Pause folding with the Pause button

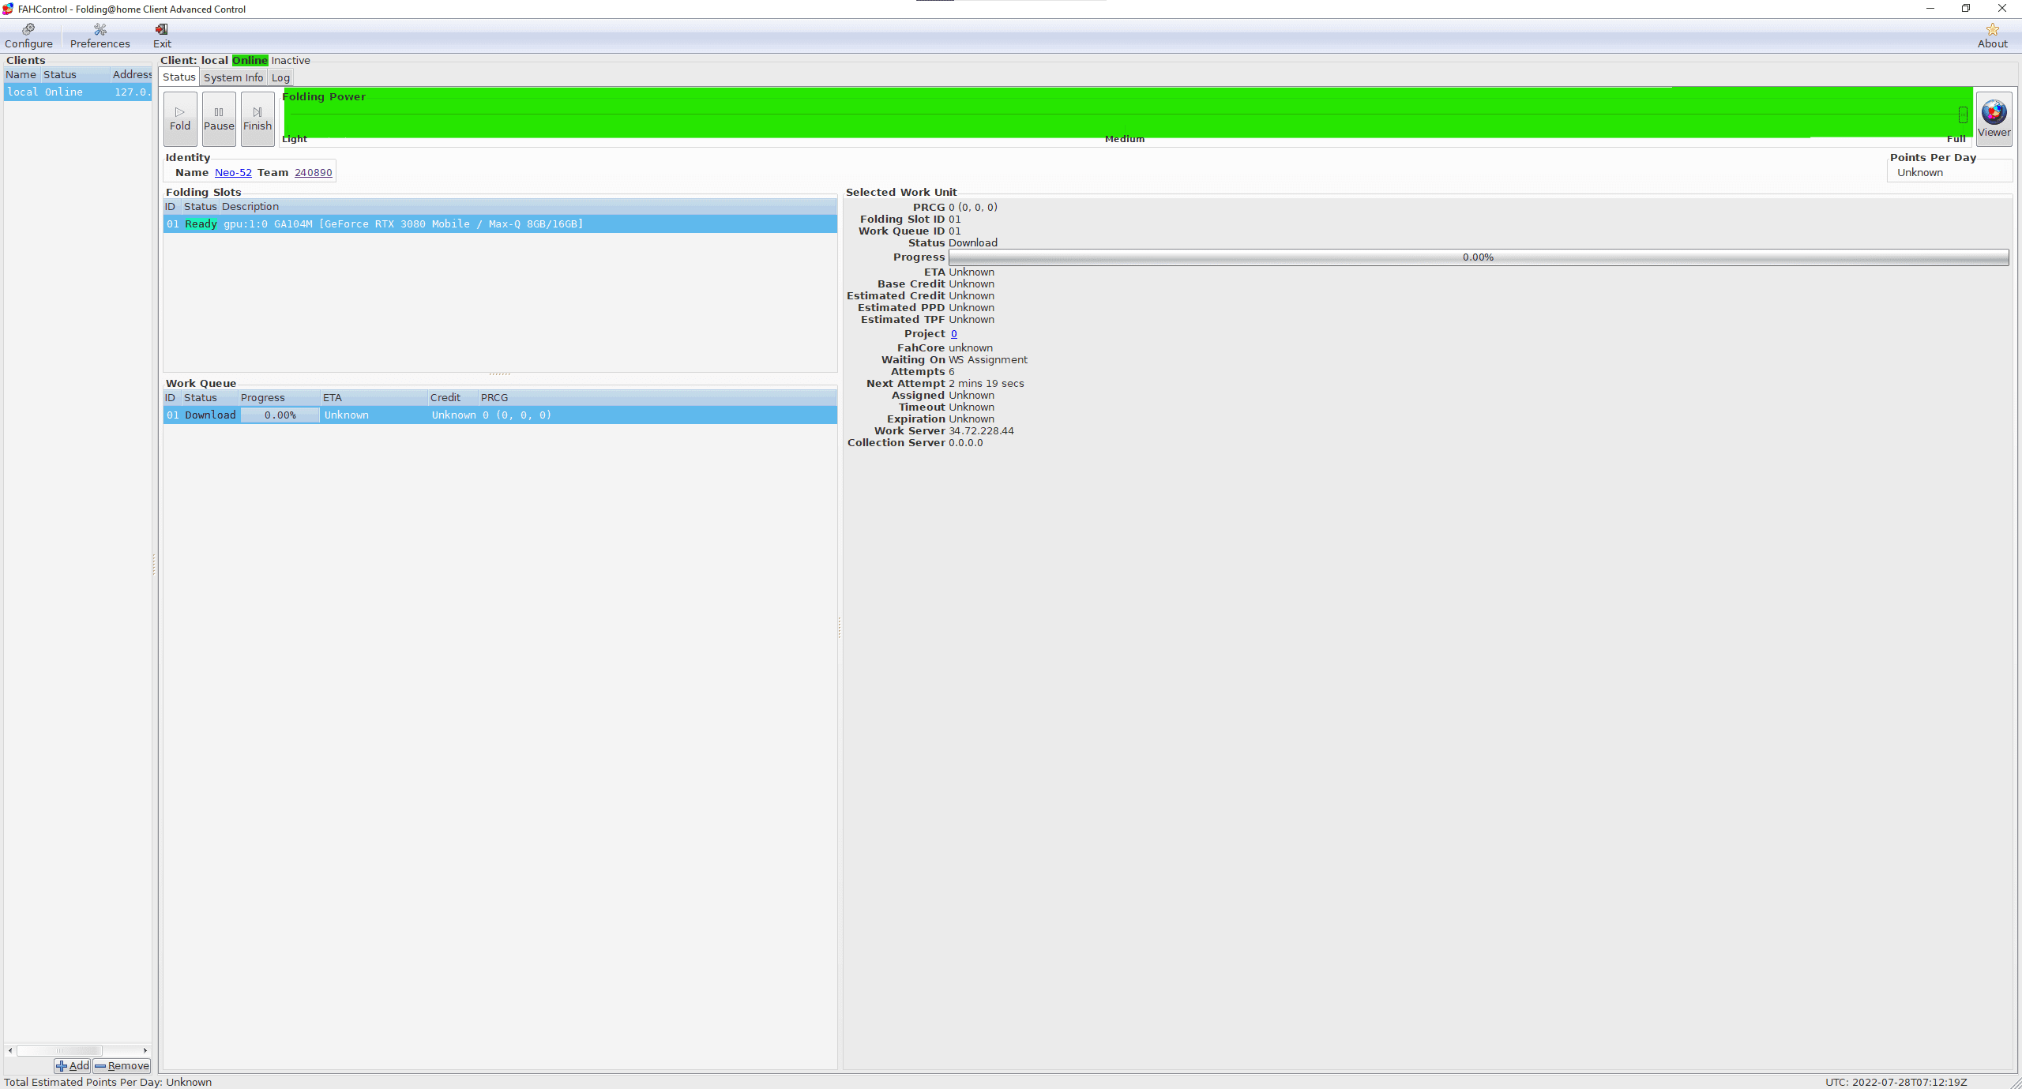click(219, 118)
